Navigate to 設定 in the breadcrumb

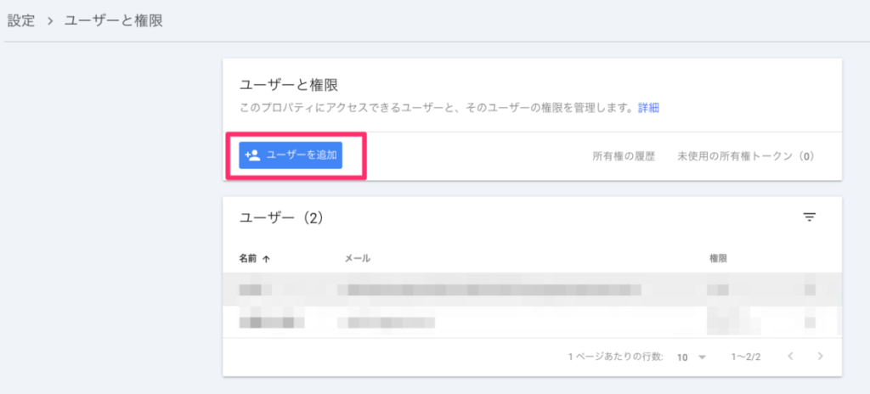21,20
